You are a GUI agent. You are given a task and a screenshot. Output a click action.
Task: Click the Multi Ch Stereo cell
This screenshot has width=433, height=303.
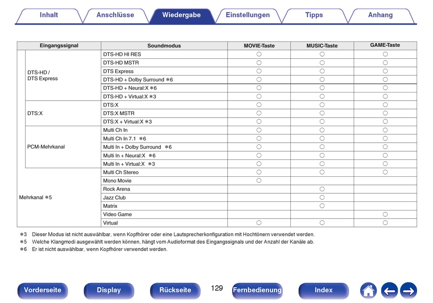pos(164,172)
